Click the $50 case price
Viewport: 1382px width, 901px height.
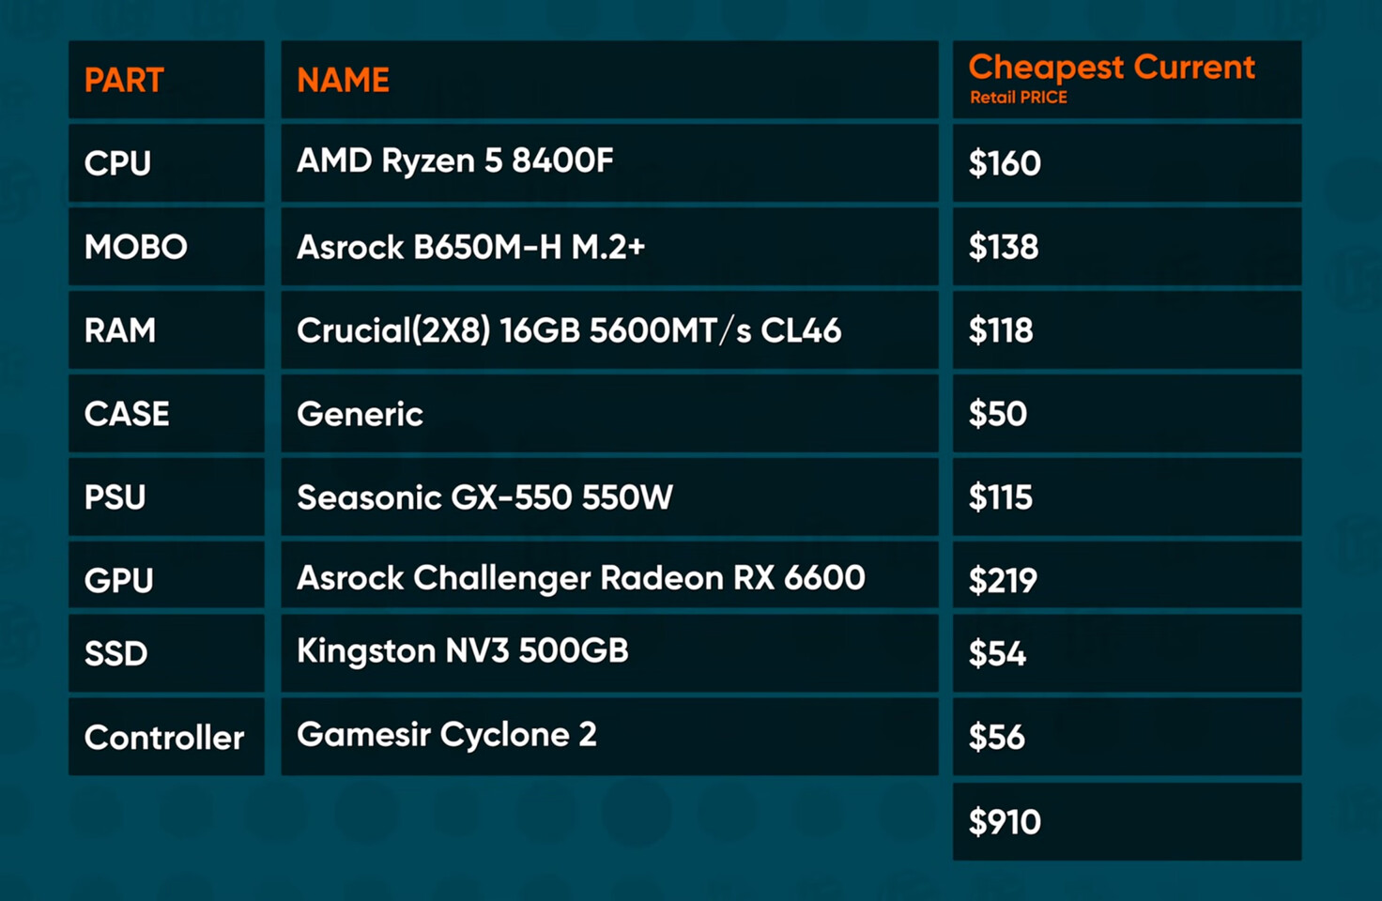(998, 415)
